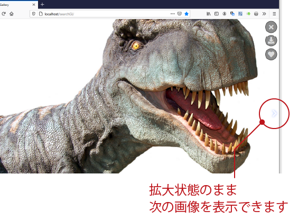Screen dimensions: 298x220
Task: Open the translate extension icon
Action: 232,14
